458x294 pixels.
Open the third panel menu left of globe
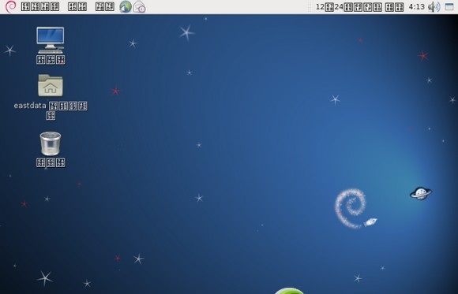pos(105,7)
